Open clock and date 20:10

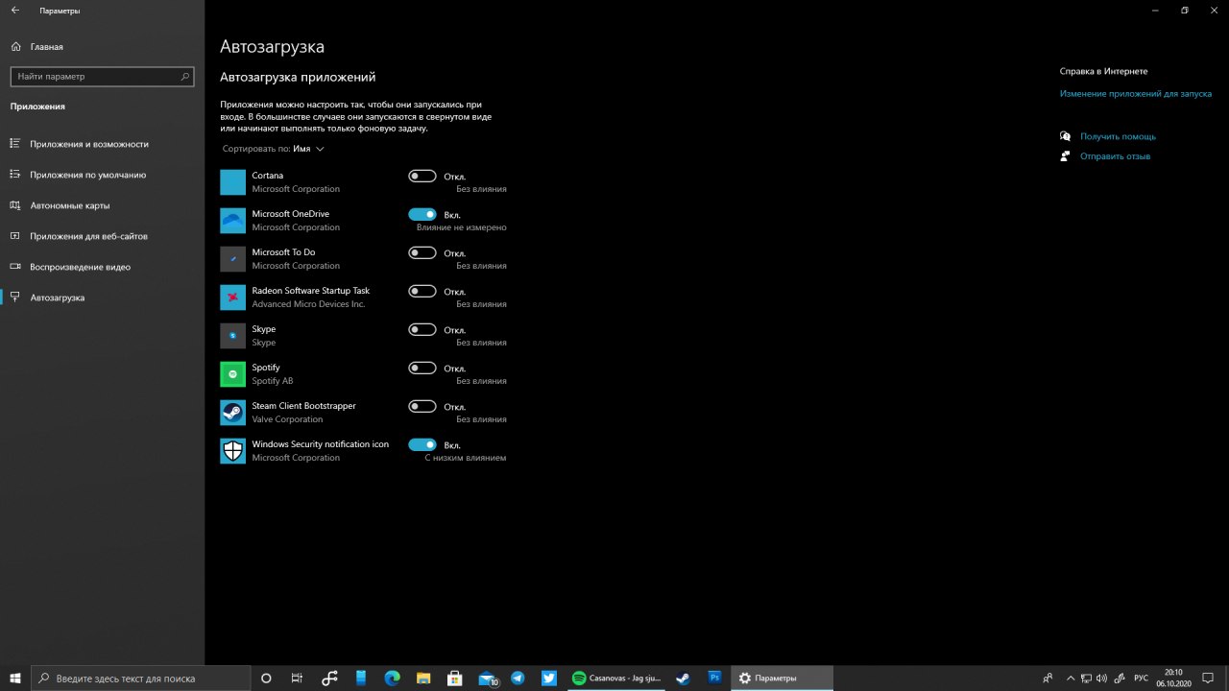tap(1173, 679)
